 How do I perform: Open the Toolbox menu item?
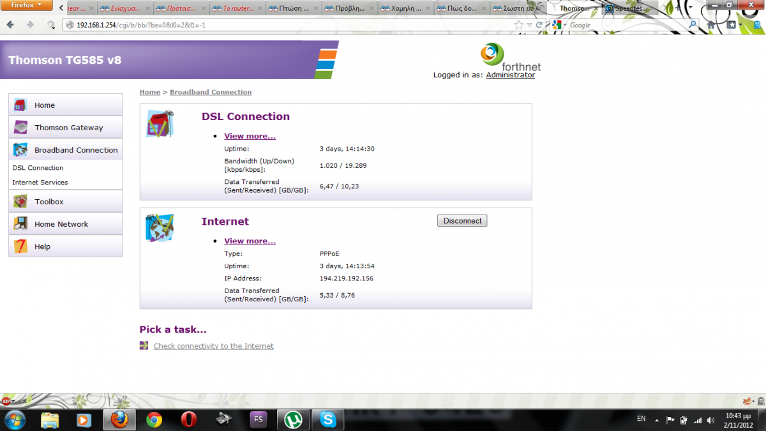click(65, 202)
